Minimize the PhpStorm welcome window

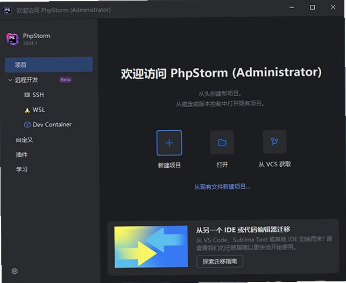(x=292, y=8)
